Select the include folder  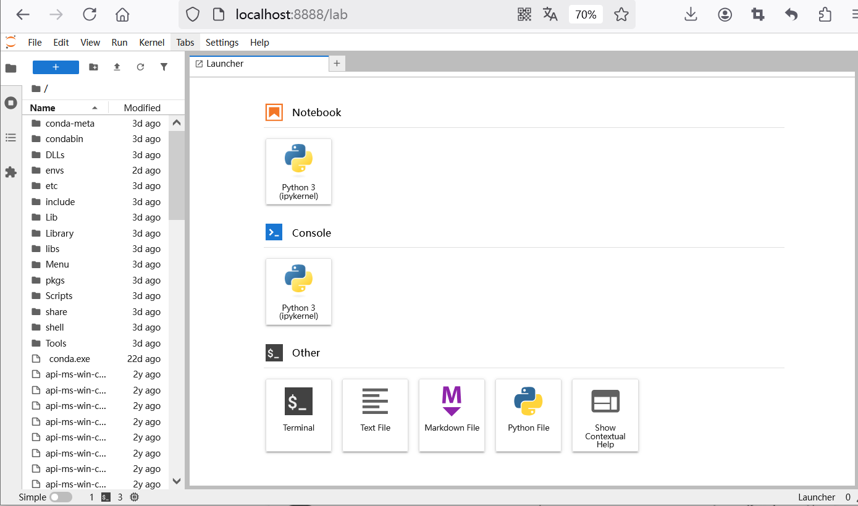[x=96, y=202]
